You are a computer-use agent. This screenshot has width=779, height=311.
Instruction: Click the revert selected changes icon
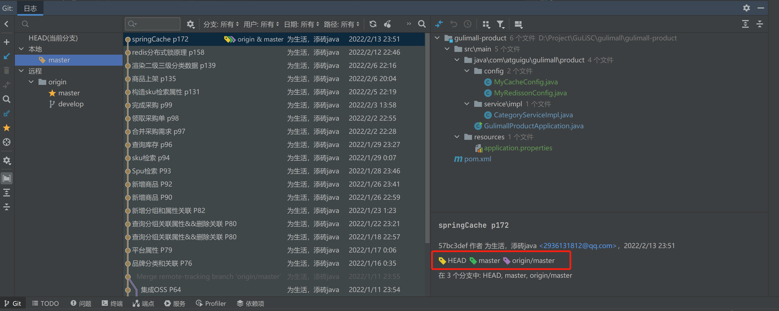453,24
